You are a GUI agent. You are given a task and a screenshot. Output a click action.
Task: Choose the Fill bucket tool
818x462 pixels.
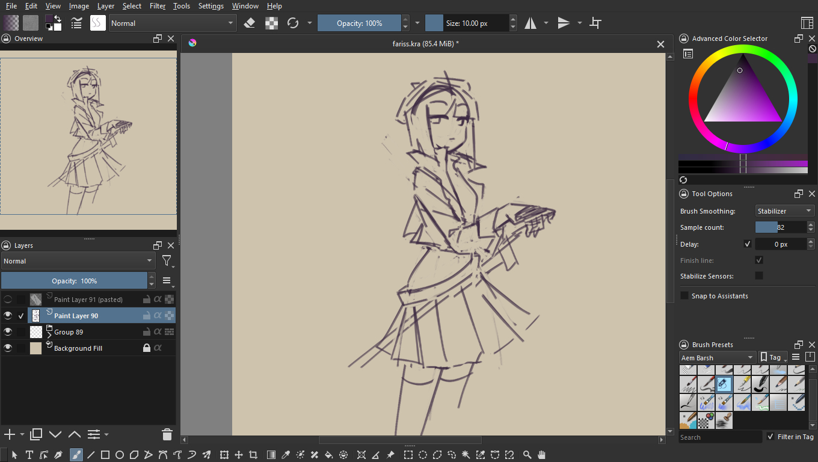[329, 455]
